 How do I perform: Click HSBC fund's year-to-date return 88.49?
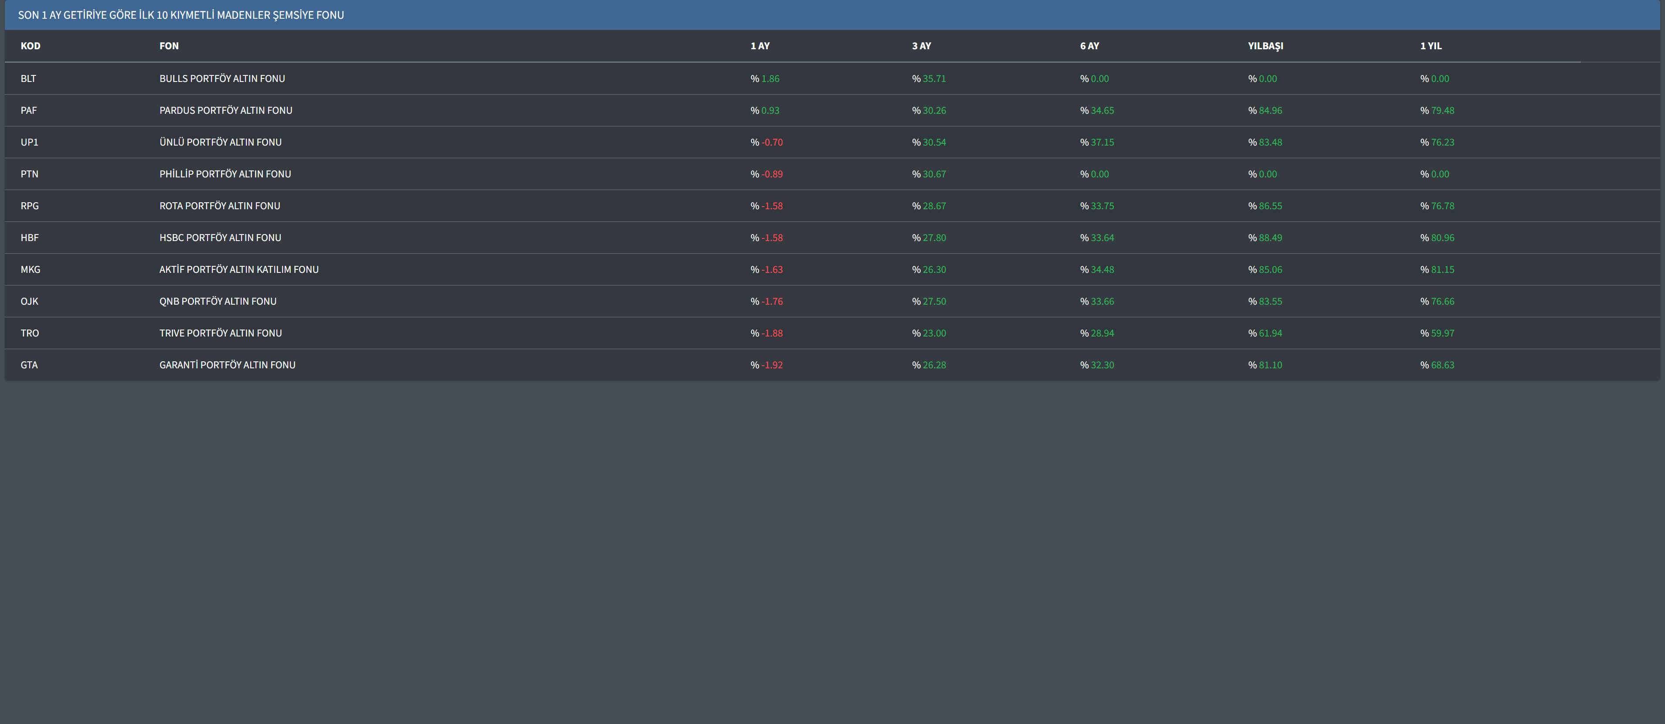(x=1270, y=238)
